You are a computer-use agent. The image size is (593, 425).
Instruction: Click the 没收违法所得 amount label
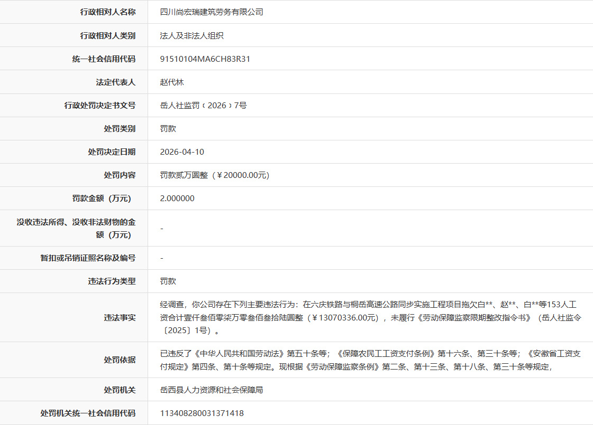76,229
